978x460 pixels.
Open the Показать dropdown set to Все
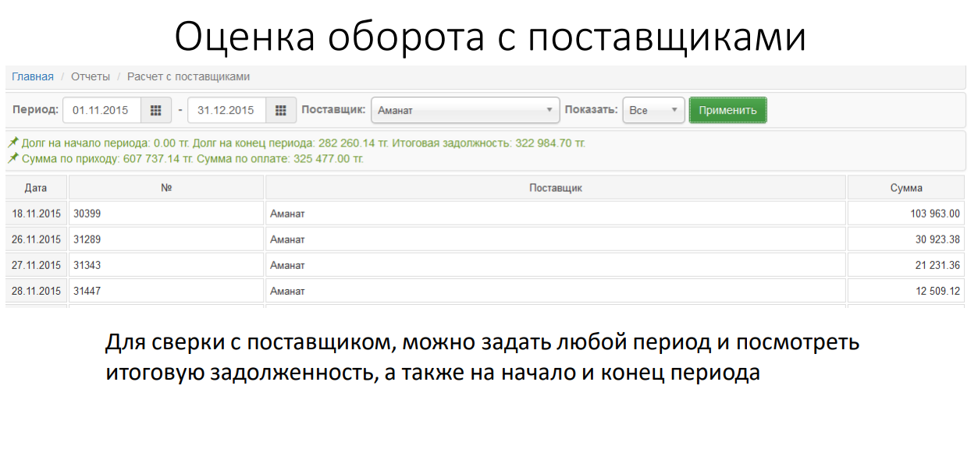(x=653, y=111)
